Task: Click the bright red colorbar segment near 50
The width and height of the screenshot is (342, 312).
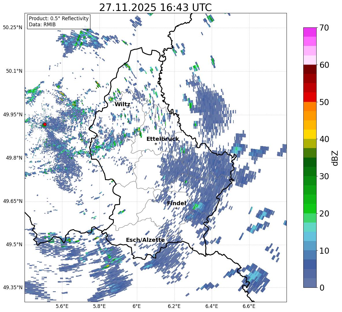Action: [x=310, y=97]
